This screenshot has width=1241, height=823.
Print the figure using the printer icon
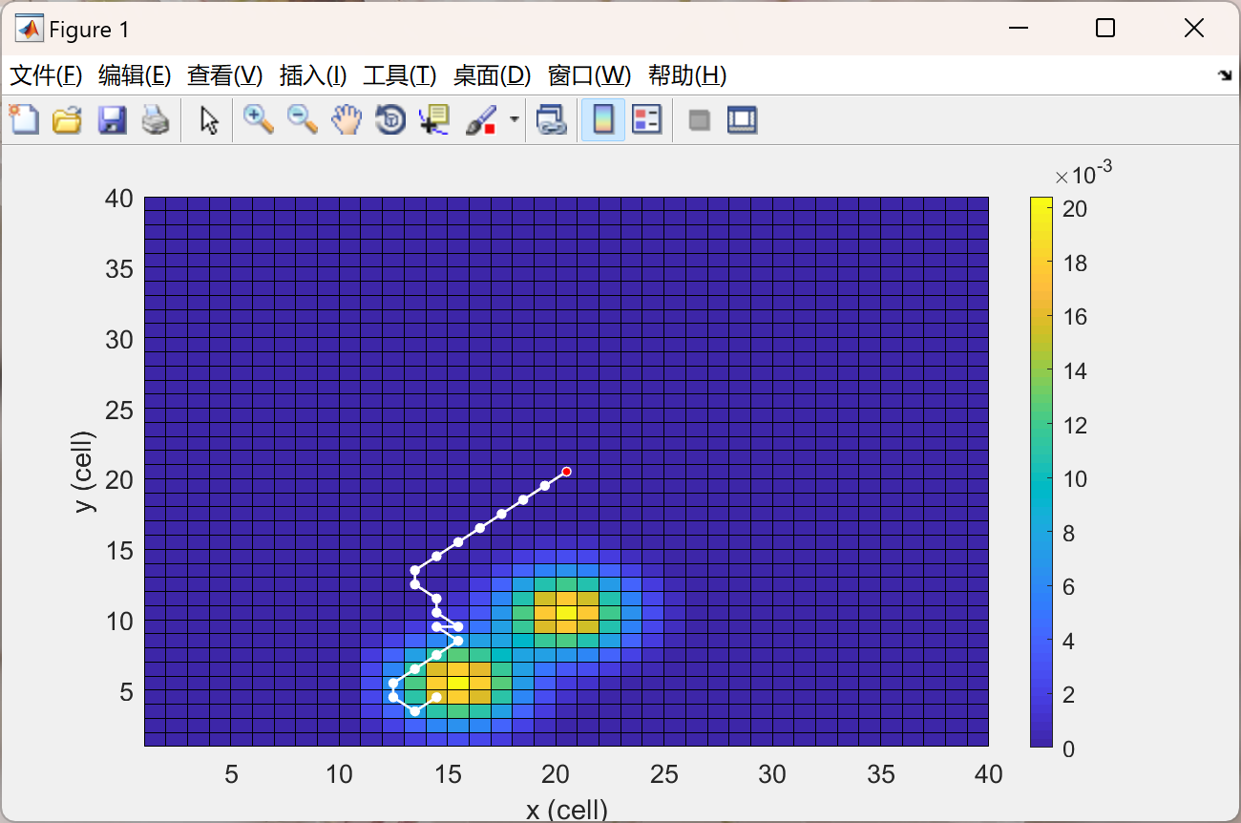(x=156, y=119)
